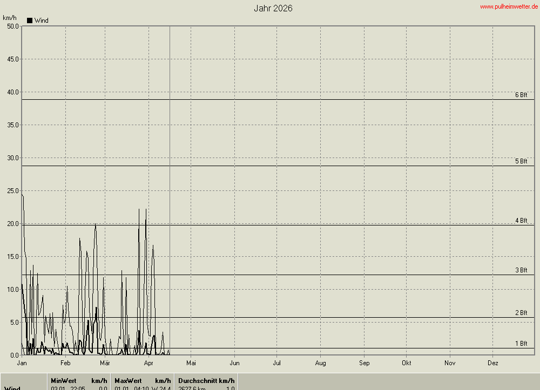Image resolution: width=540 pixels, height=390 pixels.
Task: Click the 4 Bft threshold label
Action: coord(521,221)
